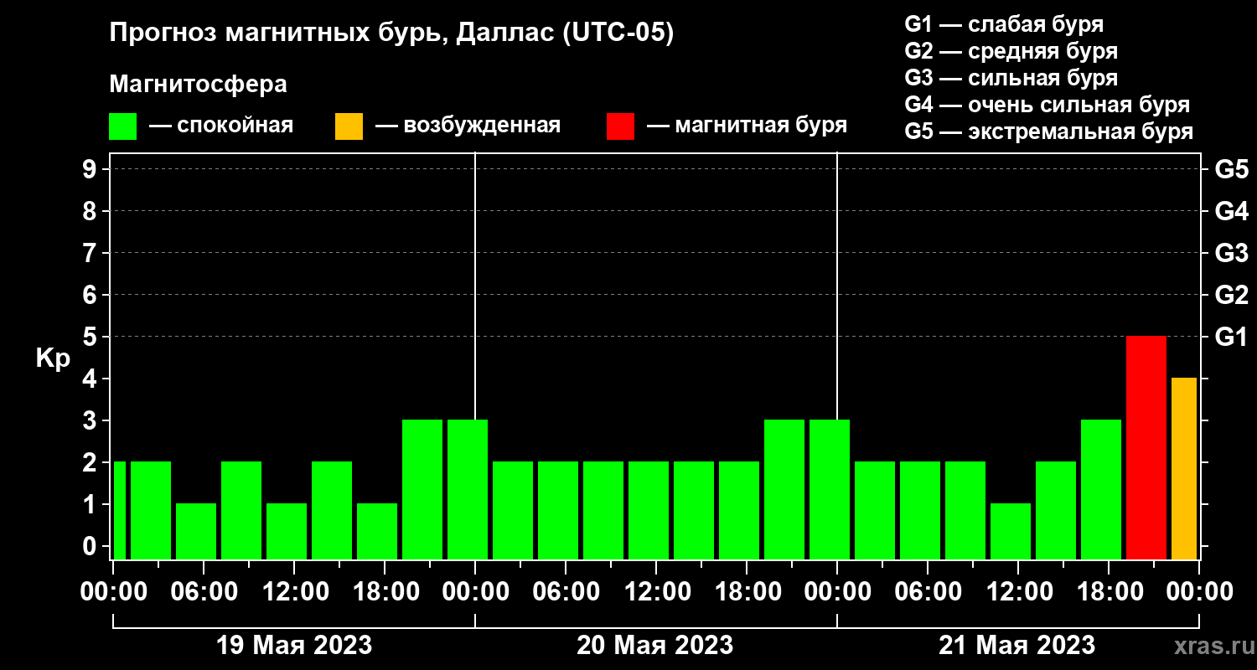Click the '18:00' time label under 20 May

click(x=747, y=592)
